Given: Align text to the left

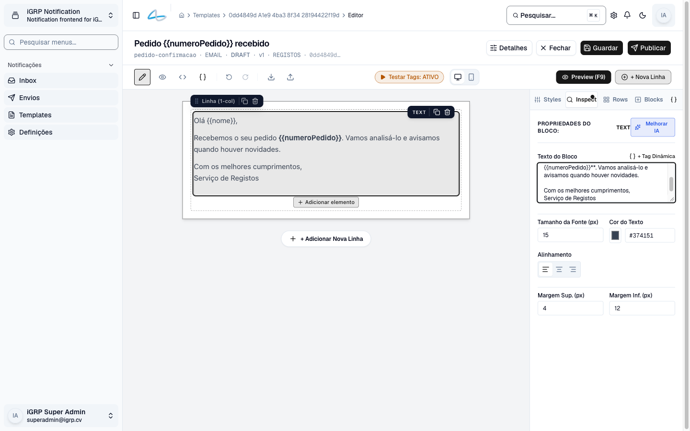Looking at the screenshot, I should pos(545,270).
